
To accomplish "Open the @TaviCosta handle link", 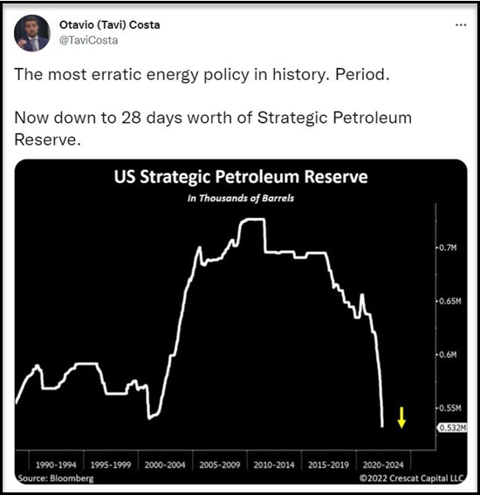I will point(88,40).
